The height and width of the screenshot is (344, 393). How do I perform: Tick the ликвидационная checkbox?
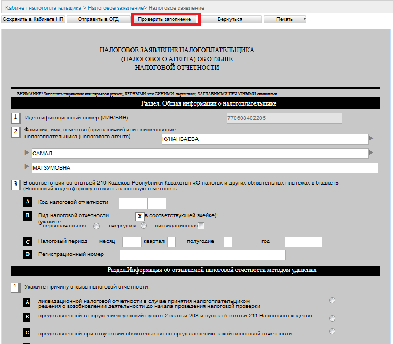tap(201, 226)
